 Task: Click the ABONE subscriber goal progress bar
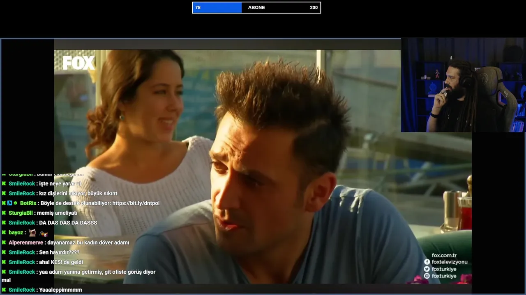point(256,7)
